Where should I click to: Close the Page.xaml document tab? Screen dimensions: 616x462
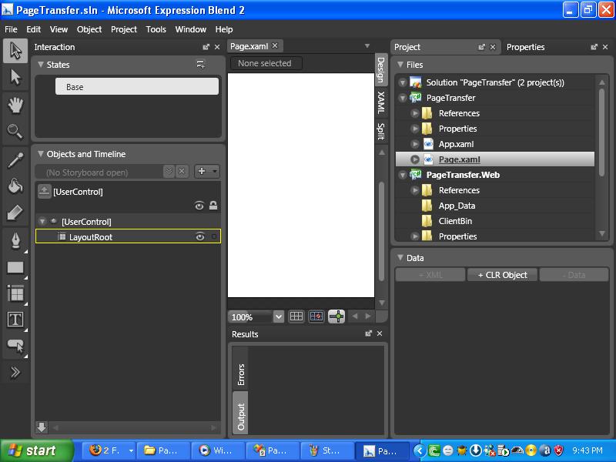[x=275, y=46]
